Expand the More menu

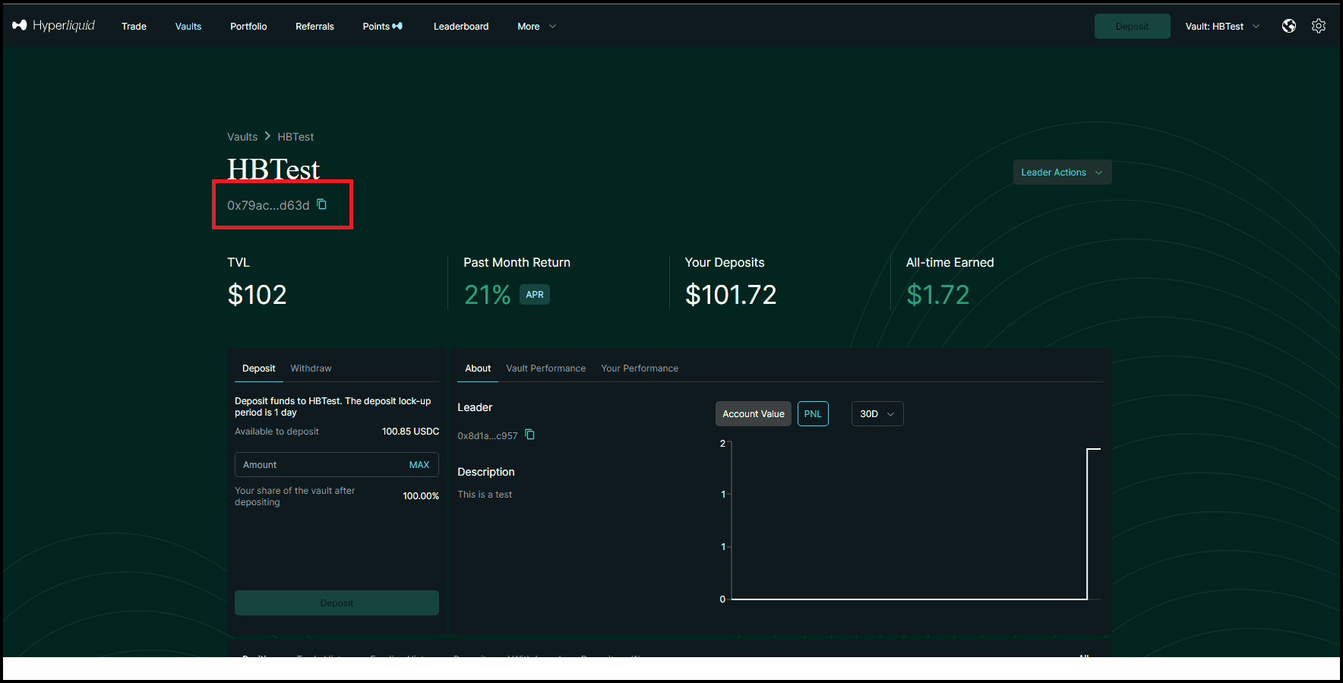click(x=537, y=27)
